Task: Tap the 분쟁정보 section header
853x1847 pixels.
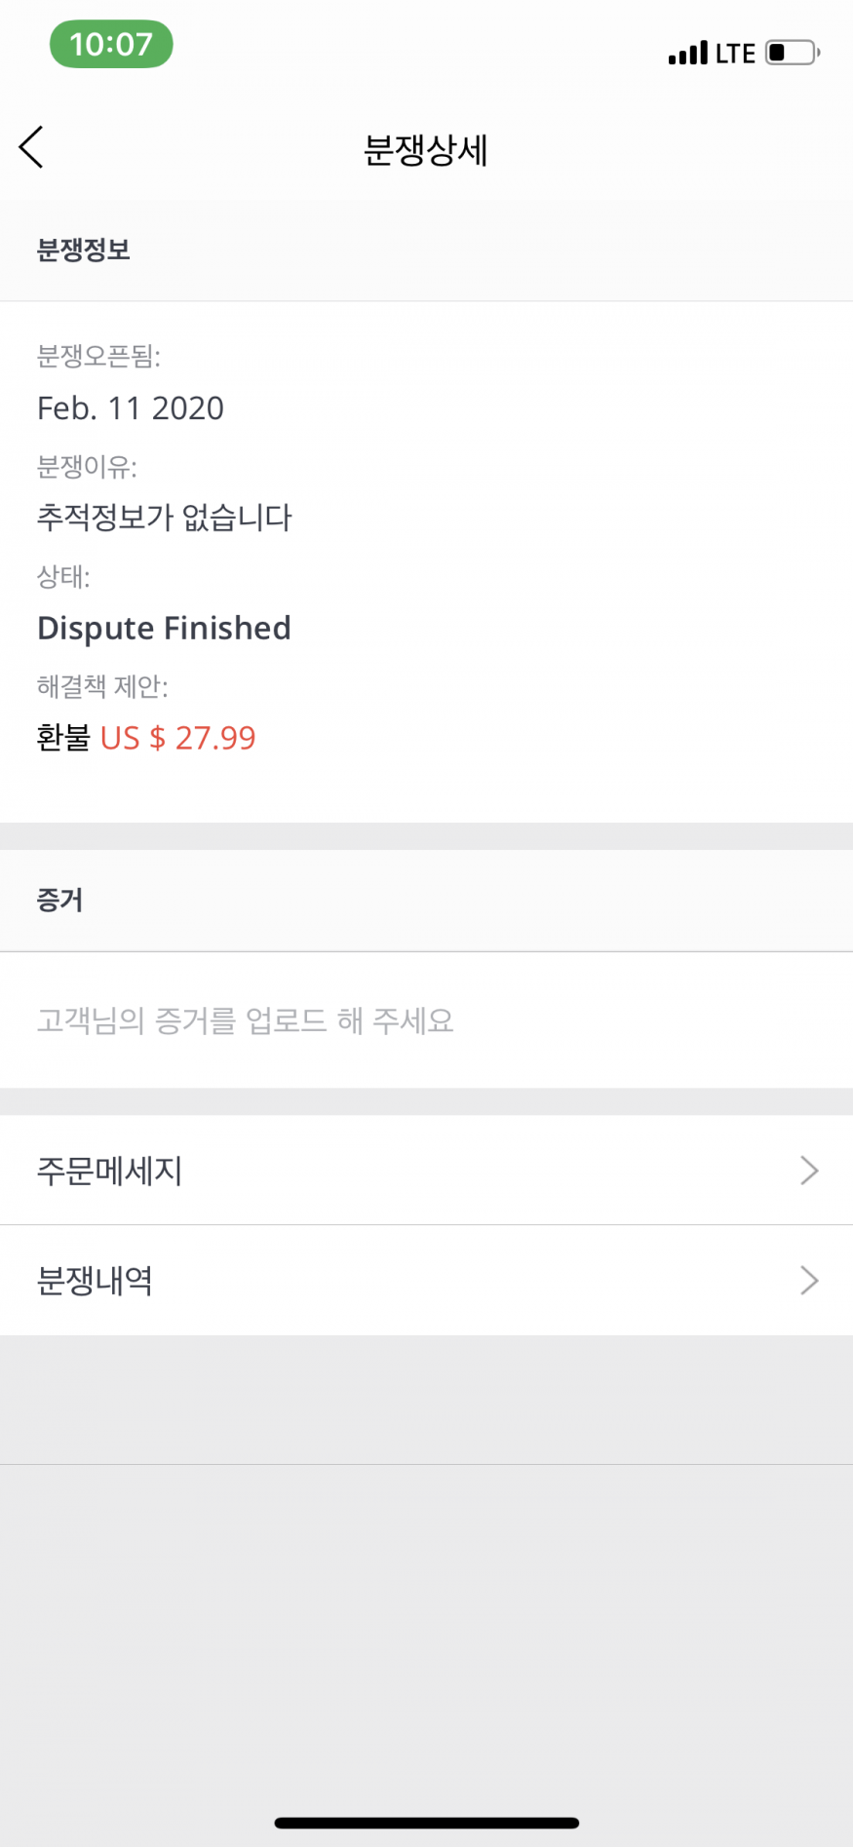Action: tap(84, 250)
